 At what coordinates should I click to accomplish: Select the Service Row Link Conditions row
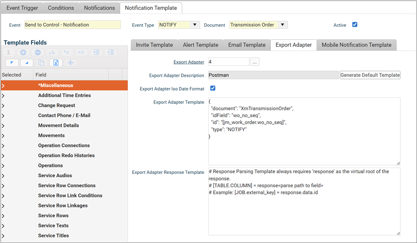coord(64,196)
